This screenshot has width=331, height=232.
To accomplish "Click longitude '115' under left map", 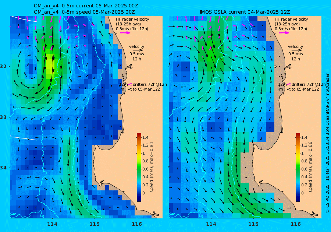I will coord(95,224).
